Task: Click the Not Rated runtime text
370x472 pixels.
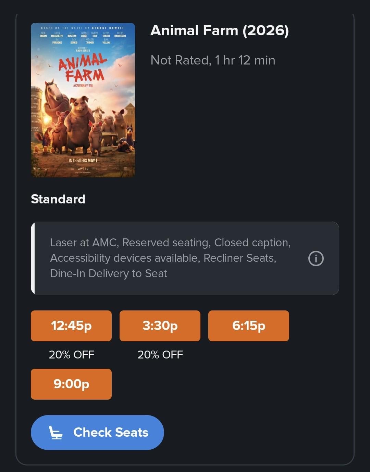Action: [x=213, y=60]
